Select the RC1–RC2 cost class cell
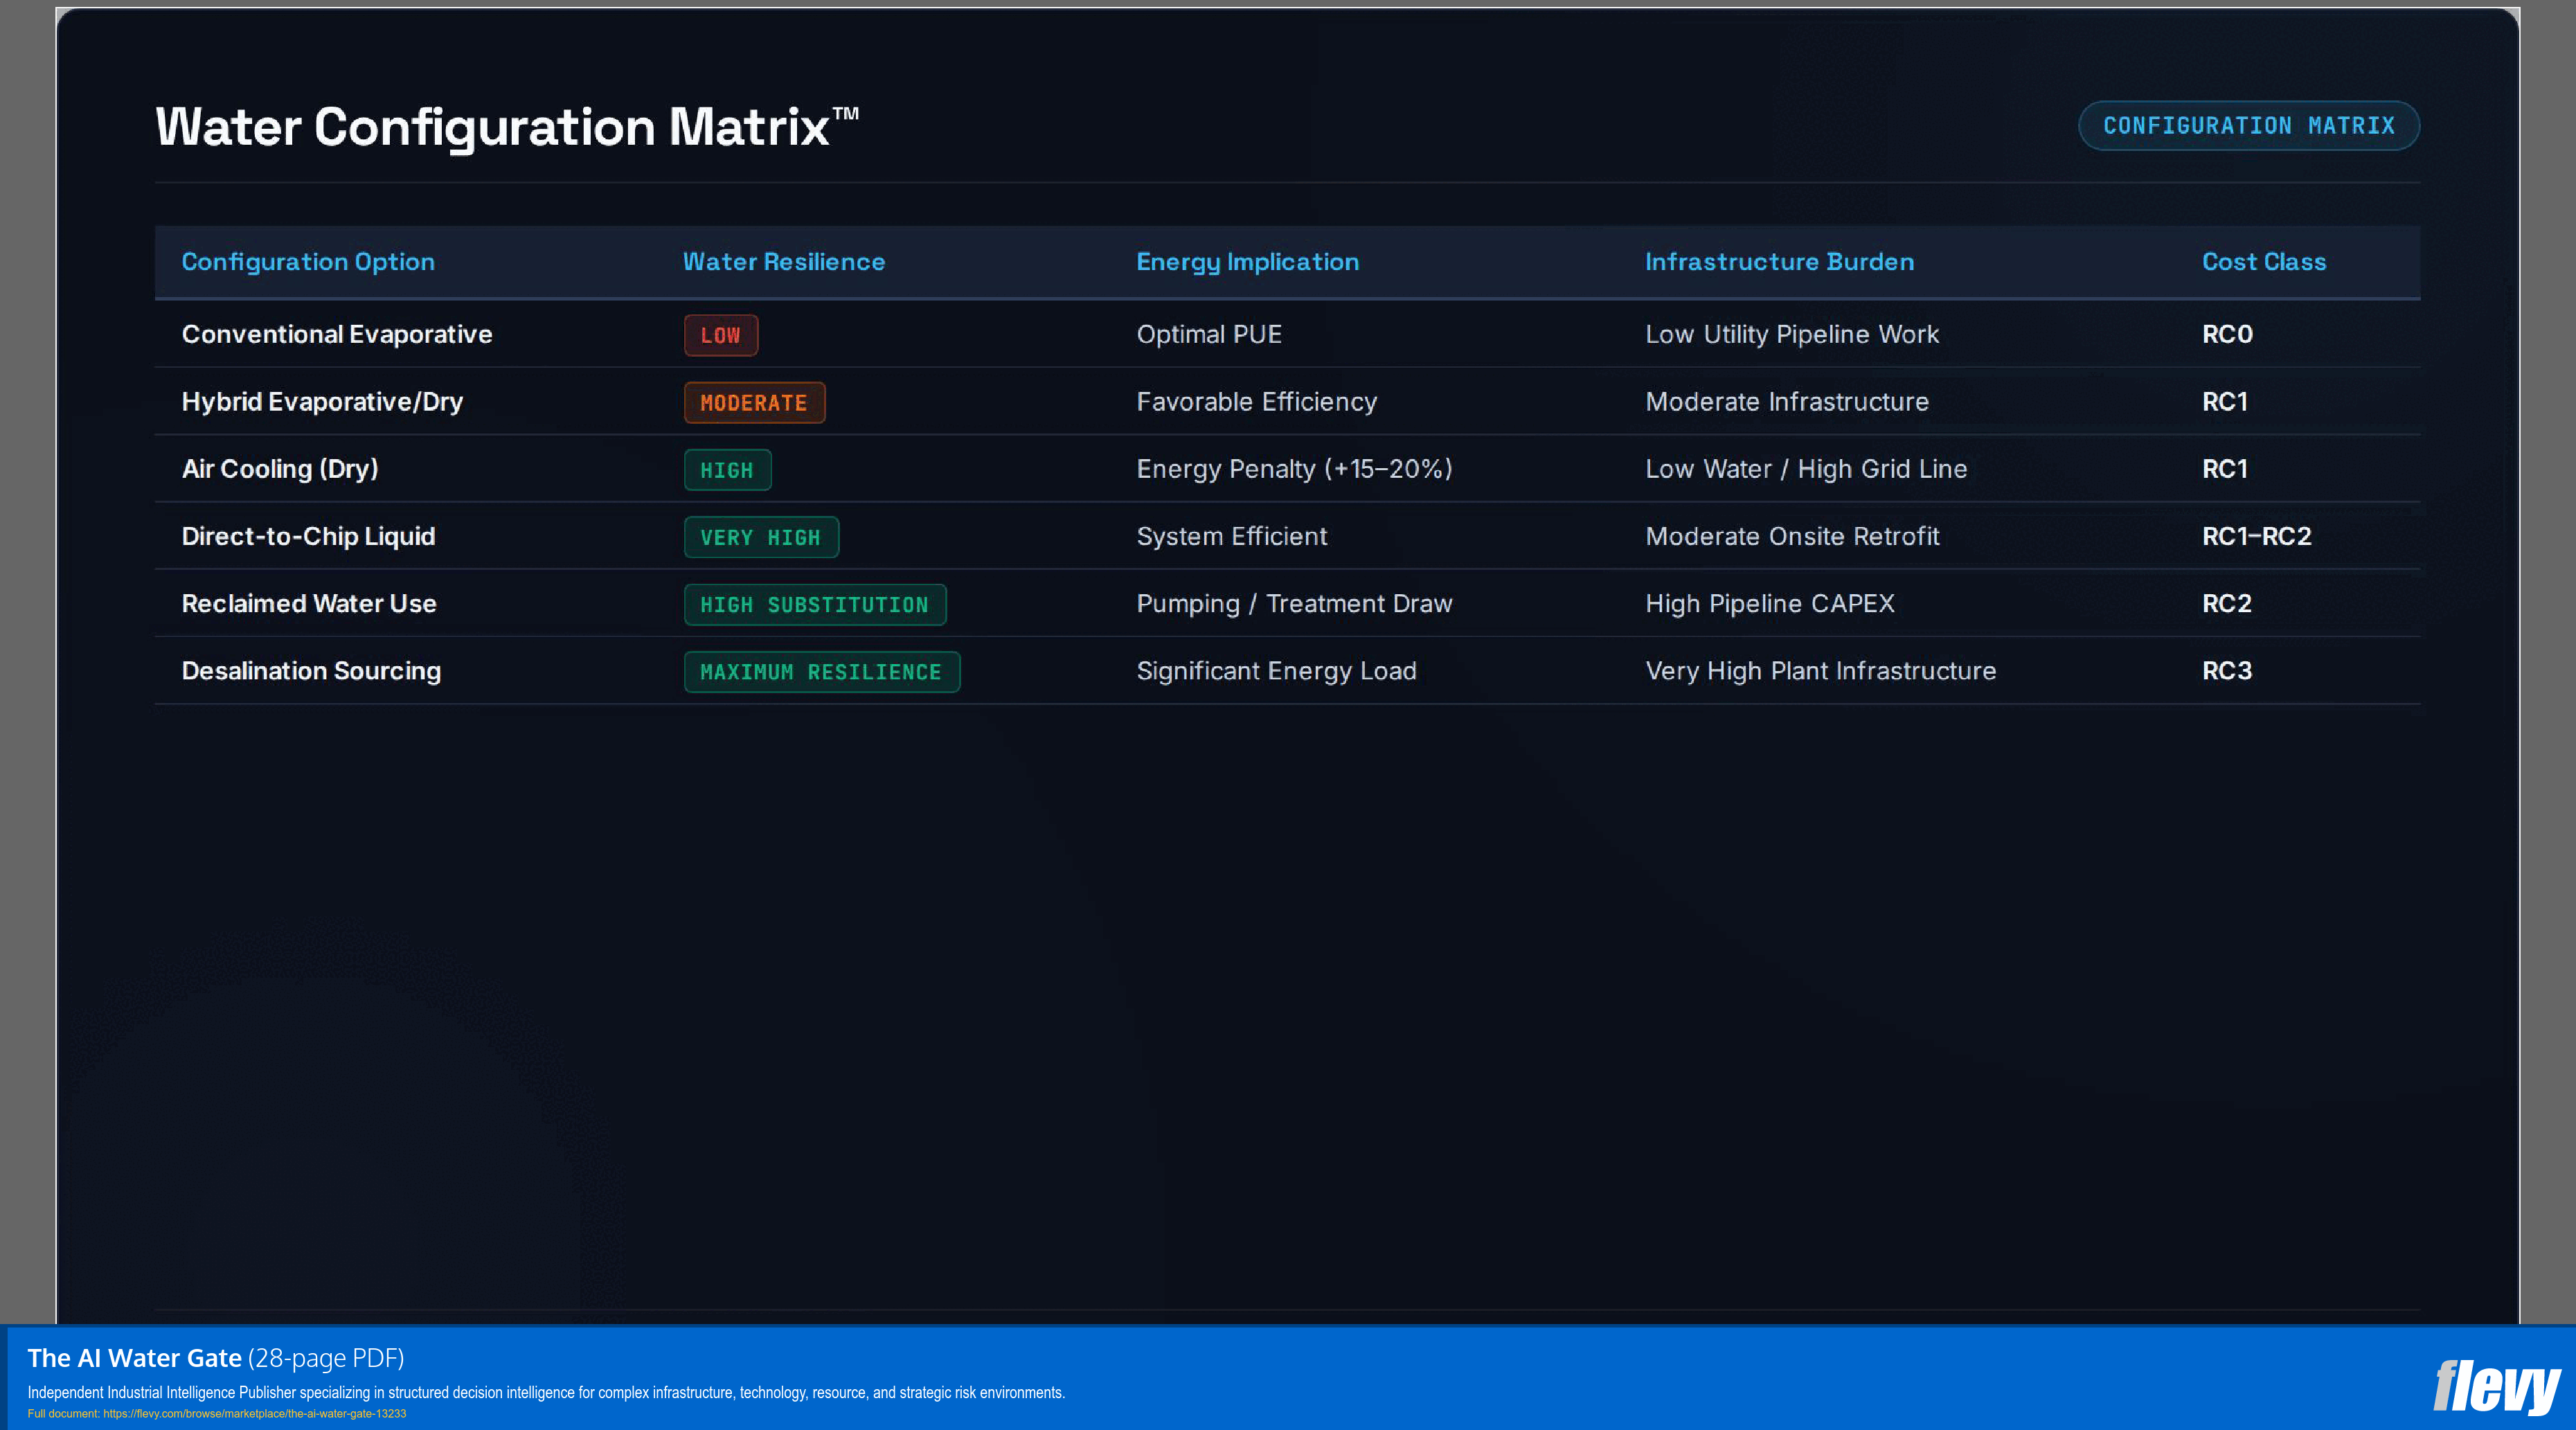 click(x=2257, y=537)
